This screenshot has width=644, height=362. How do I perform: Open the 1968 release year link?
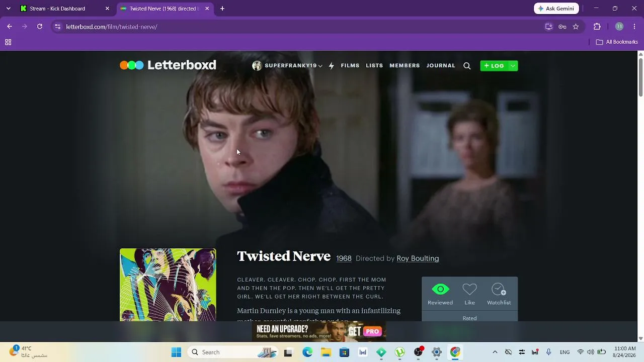[x=344, y=258]
